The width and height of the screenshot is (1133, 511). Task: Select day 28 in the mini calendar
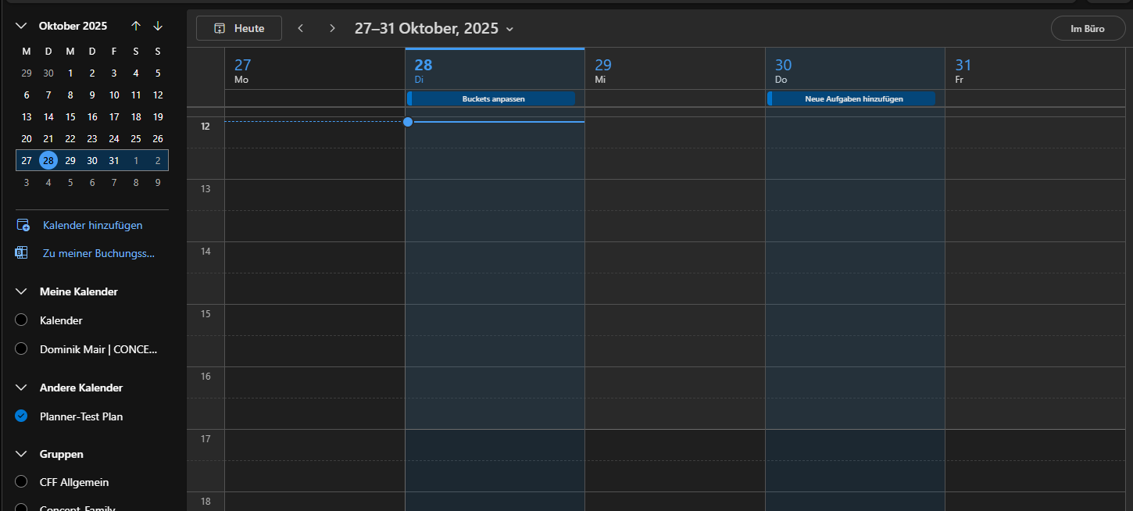pyautogui.click(x=48, y=160)
